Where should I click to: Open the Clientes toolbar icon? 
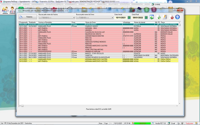coord(5,10)
